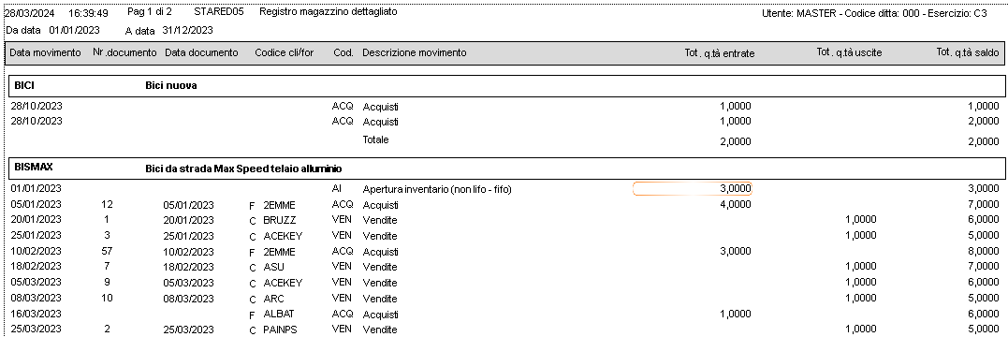
Task: Click the 'Codice cli/for' column header
Action: click(285, 52)
